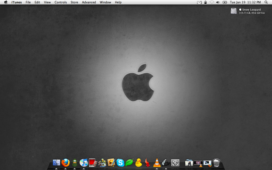Open the green hooded figure dock app

(75, 163)
